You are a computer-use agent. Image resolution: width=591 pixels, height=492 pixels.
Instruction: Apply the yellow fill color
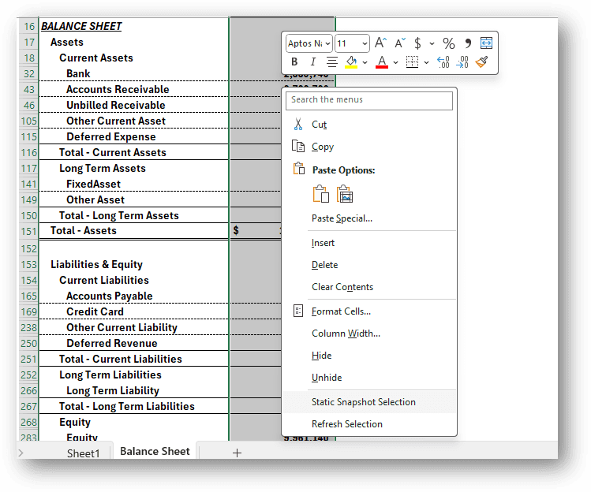point(351,61)
